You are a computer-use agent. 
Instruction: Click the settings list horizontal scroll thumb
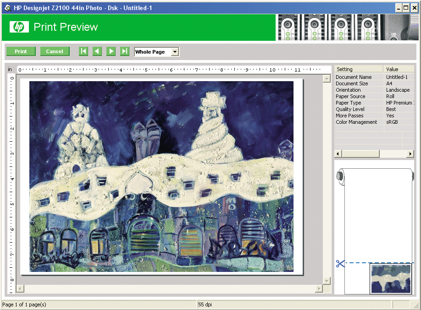click(x=360, y=154)
